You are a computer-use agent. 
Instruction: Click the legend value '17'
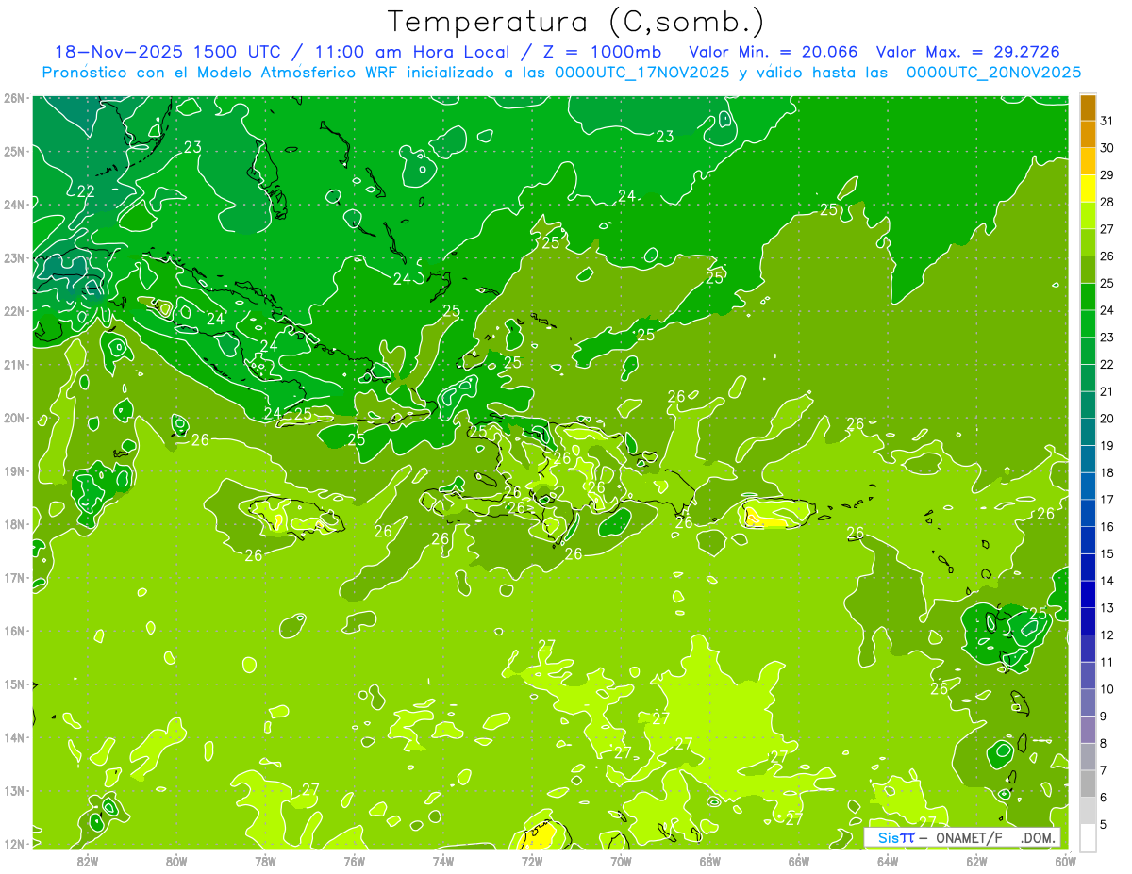1107,499
